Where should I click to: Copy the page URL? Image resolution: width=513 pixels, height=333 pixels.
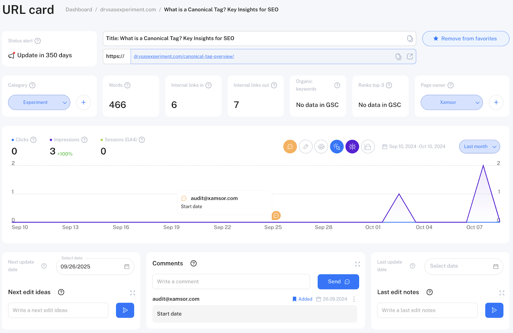398,57
